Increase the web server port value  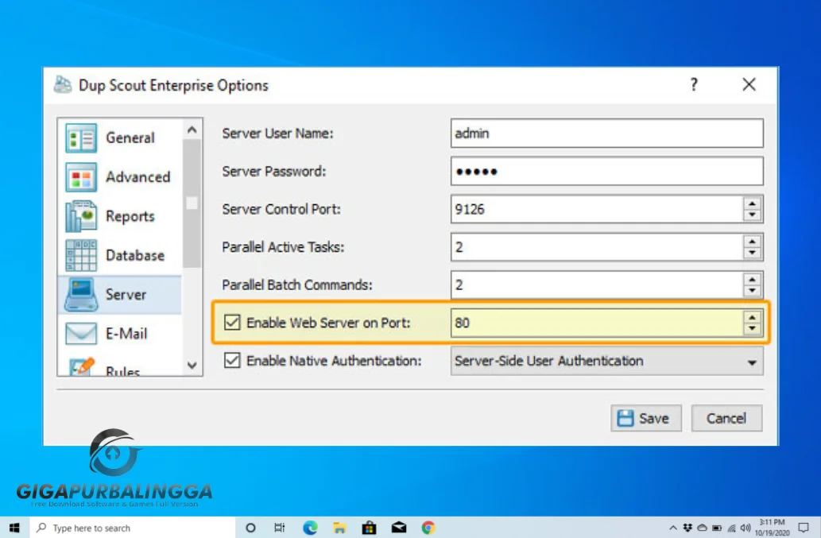pos(752,317)
